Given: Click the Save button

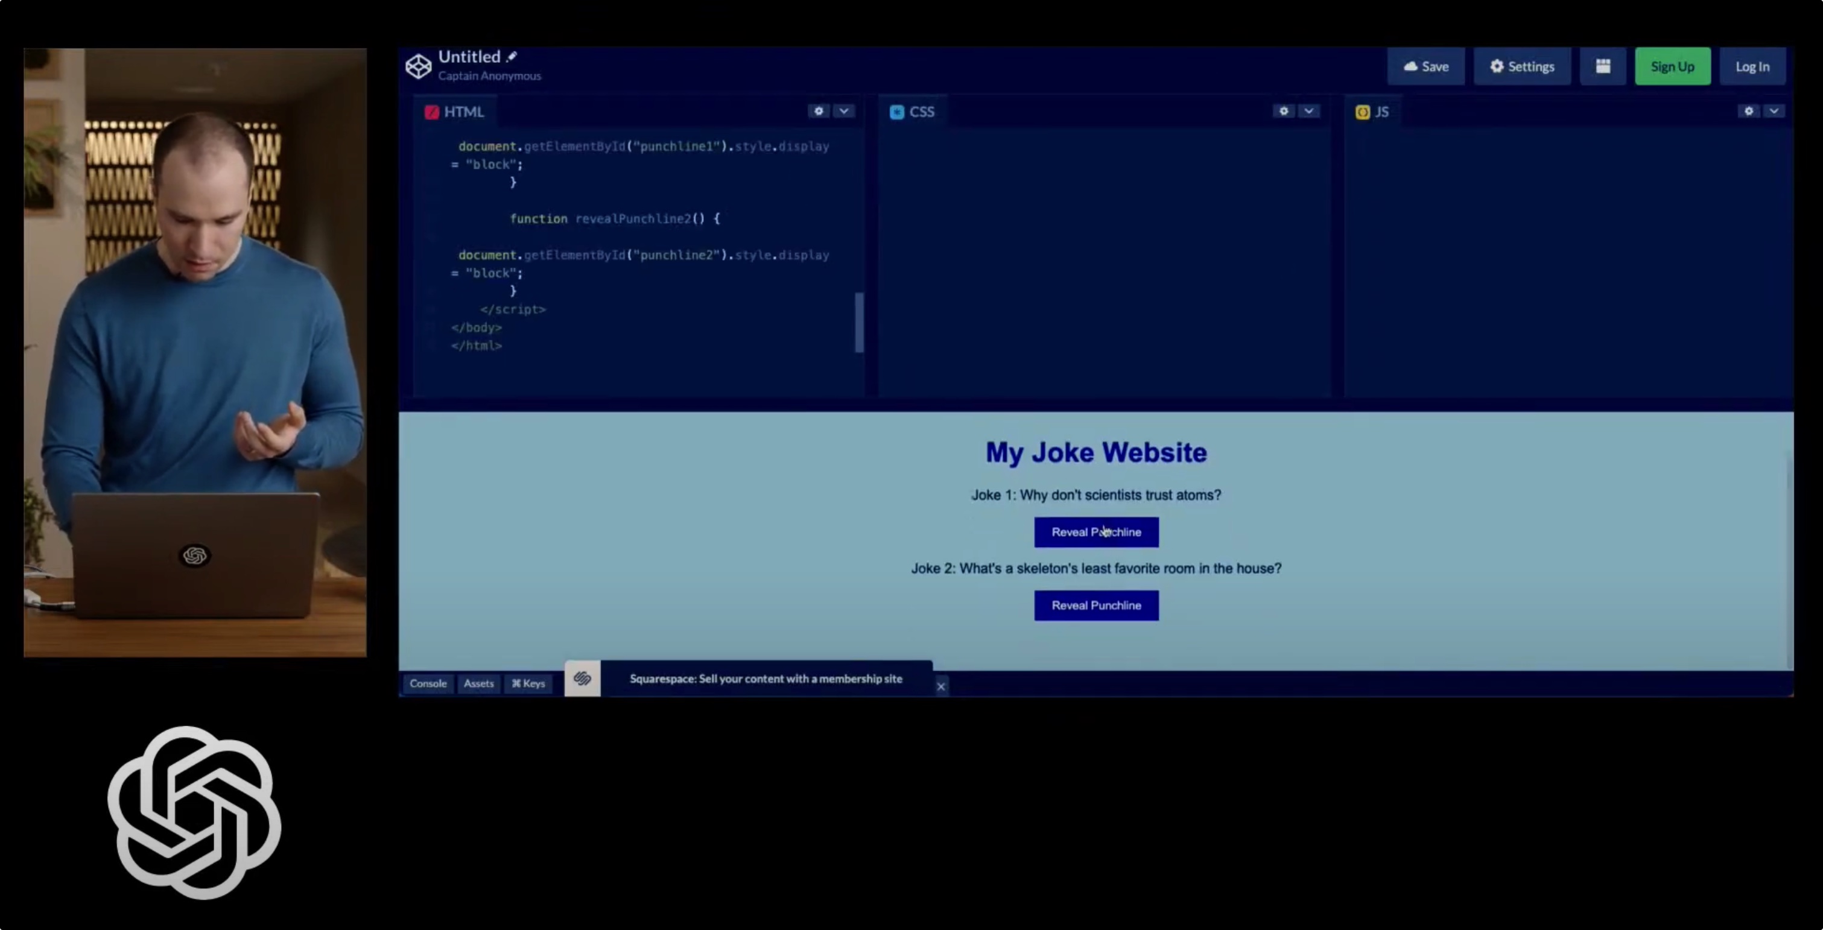Looking at the screenshot, I should (x=1426, y=66).
